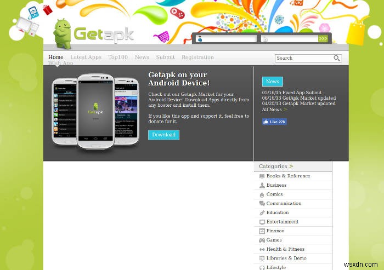The image size is (384, 270).
Task: Click the Getapk Android robot logo
Action: point(63,34)
